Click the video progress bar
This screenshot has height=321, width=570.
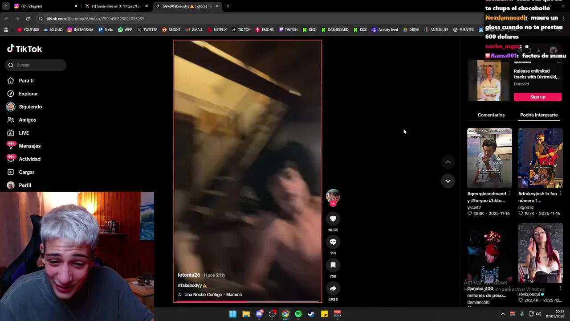[x=248, y=301]
